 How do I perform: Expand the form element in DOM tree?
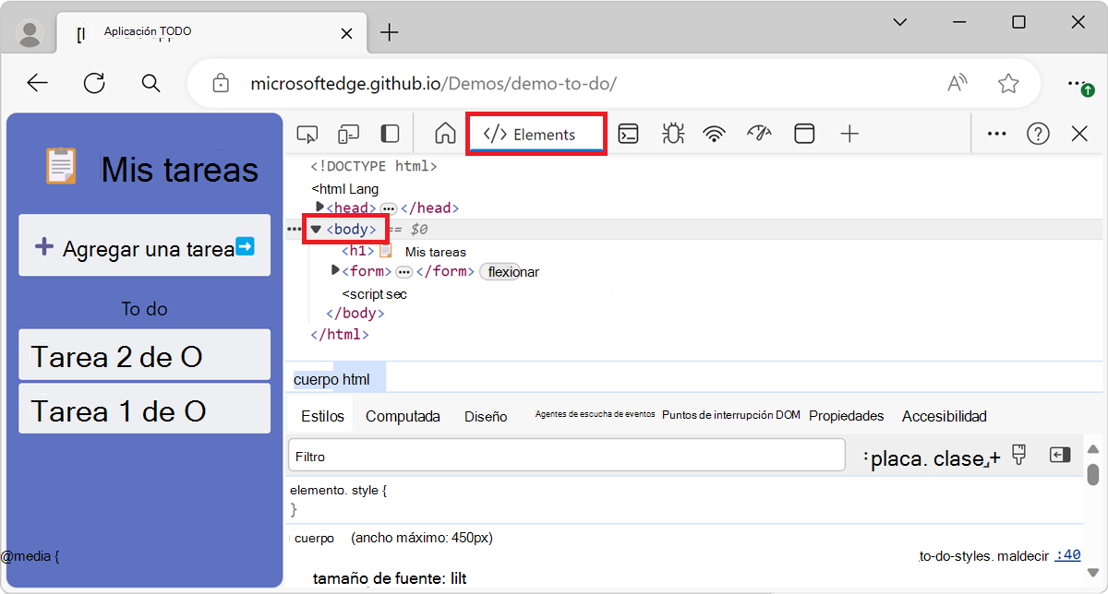(334, 270)
